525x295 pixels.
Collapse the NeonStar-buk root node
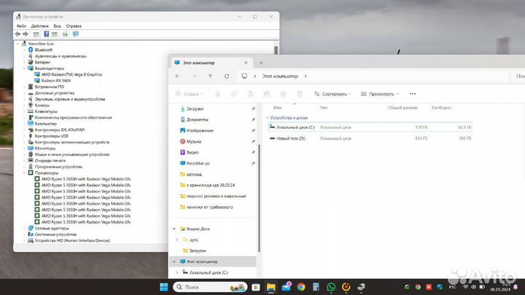click(17, 44)
